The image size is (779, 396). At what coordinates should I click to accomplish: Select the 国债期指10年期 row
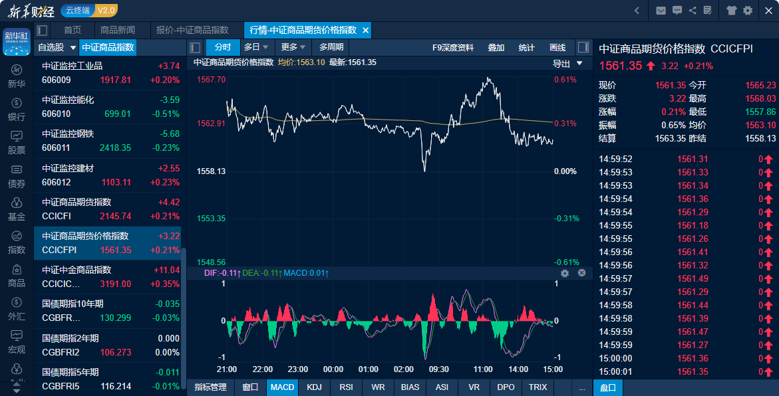[x=108, y=311]
